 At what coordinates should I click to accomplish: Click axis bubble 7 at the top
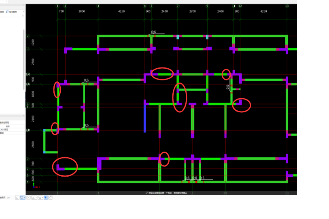point(178,6)
